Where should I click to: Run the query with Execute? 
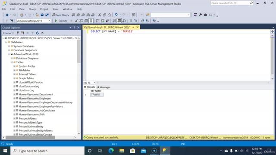61,21
